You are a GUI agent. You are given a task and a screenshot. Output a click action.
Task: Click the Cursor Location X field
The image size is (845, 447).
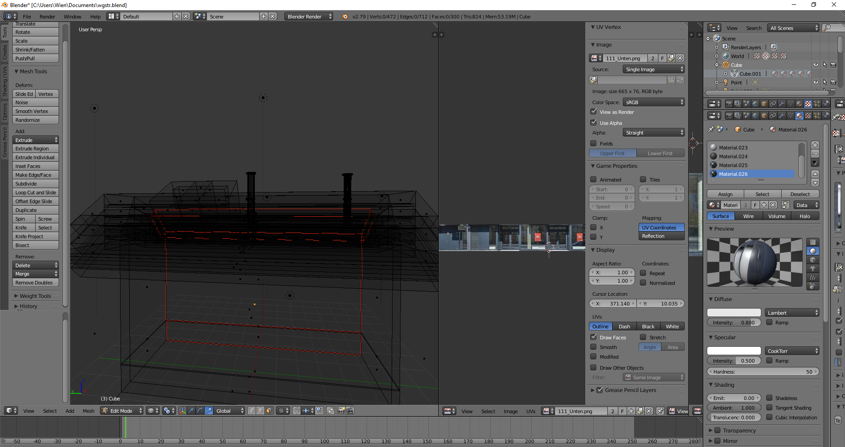[612, 303]
